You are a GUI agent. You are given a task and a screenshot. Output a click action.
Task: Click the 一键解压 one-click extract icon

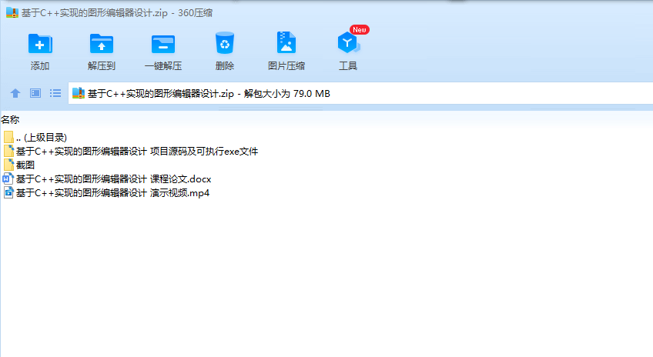click(x=162, y=44)
